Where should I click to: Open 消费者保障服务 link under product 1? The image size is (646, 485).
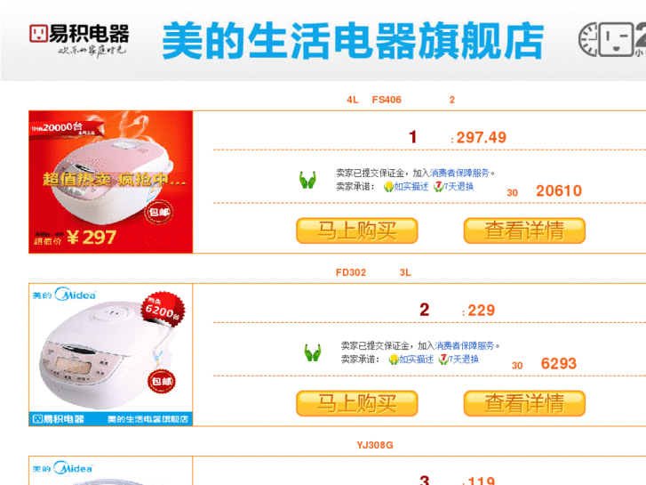click(x=459, y=173)
